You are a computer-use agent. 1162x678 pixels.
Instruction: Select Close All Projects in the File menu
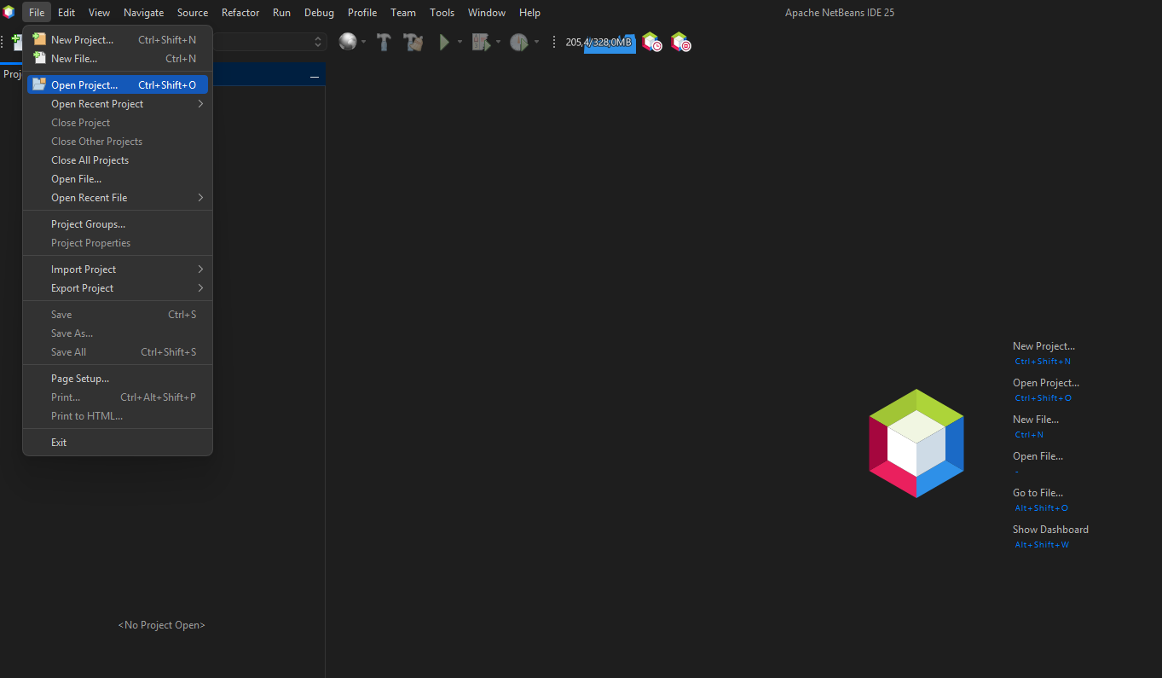pos(118,160)
